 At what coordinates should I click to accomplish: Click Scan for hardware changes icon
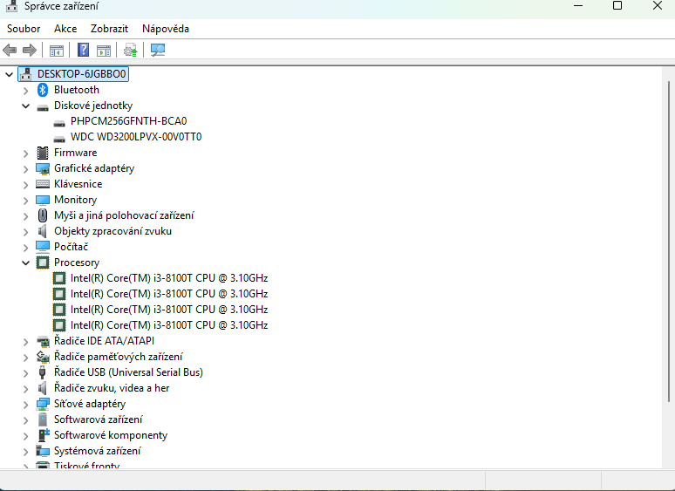click(158, 50)
